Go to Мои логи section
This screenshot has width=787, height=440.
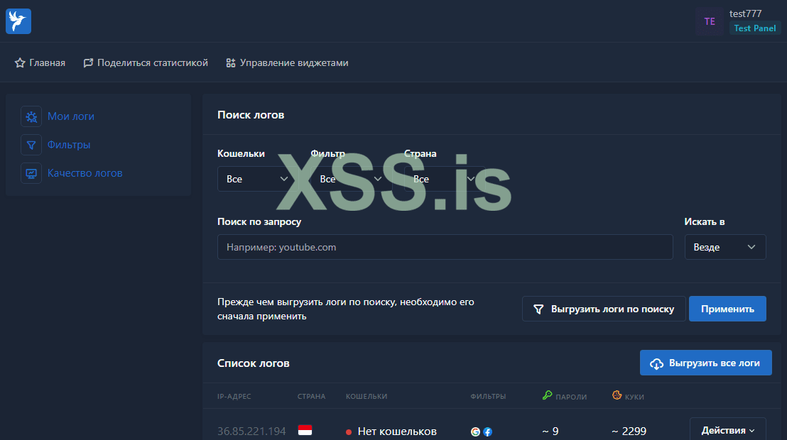point(71,116)
